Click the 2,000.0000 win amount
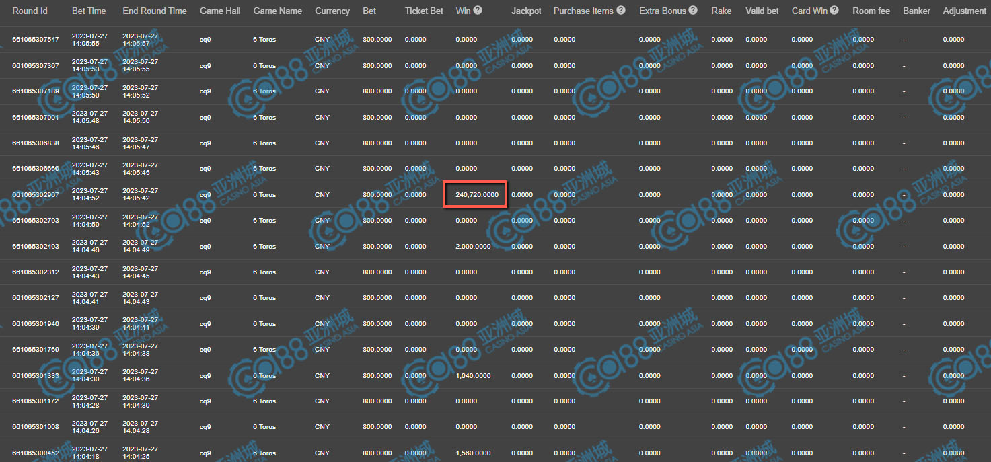The height and width of the screenshot is (462, 991). pos(473,247)
